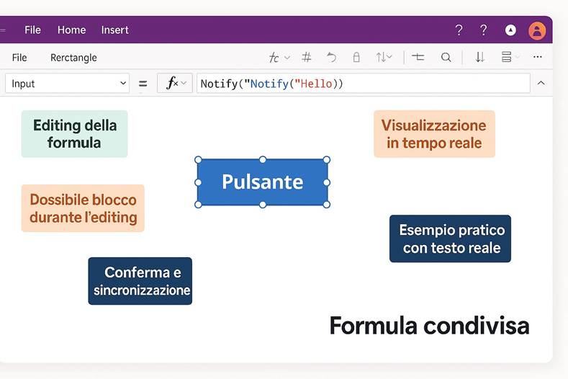Screen dimensions: 568x379
Task: Click the Rerctangle toolbar label
Action: pos(73,58)
